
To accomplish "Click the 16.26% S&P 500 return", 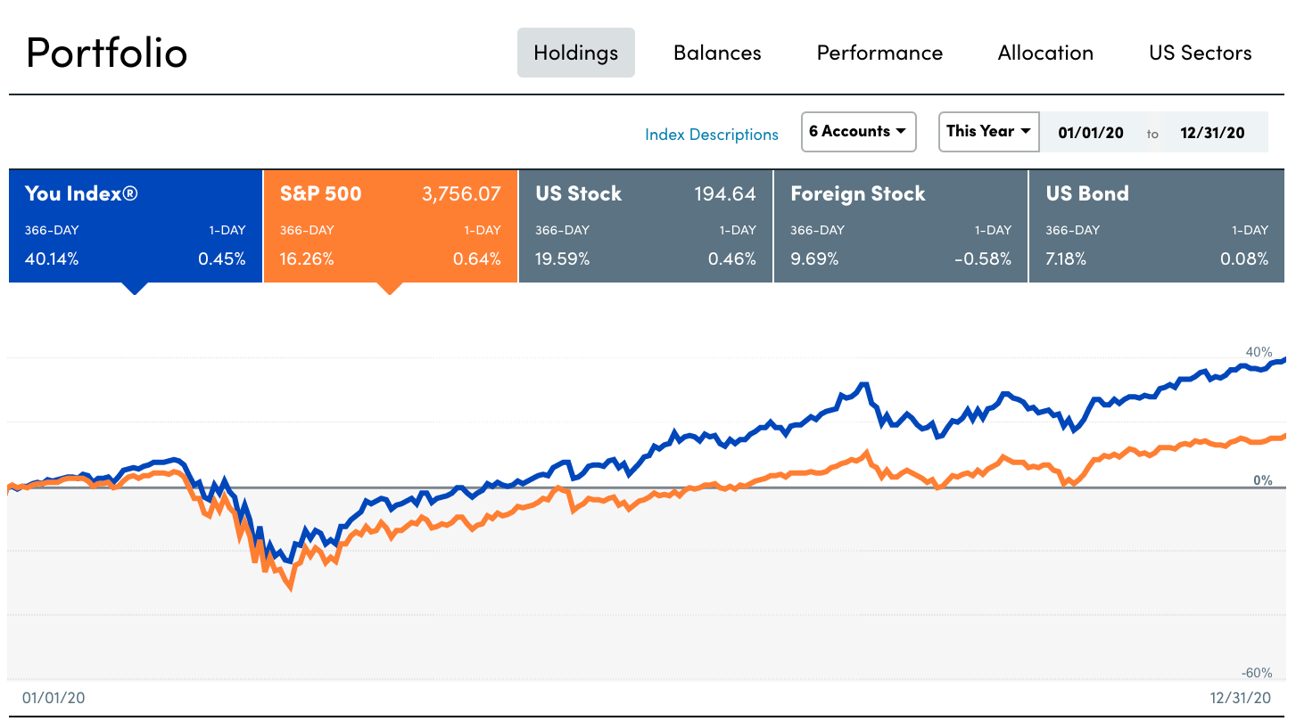I will [x=307, y=259].
